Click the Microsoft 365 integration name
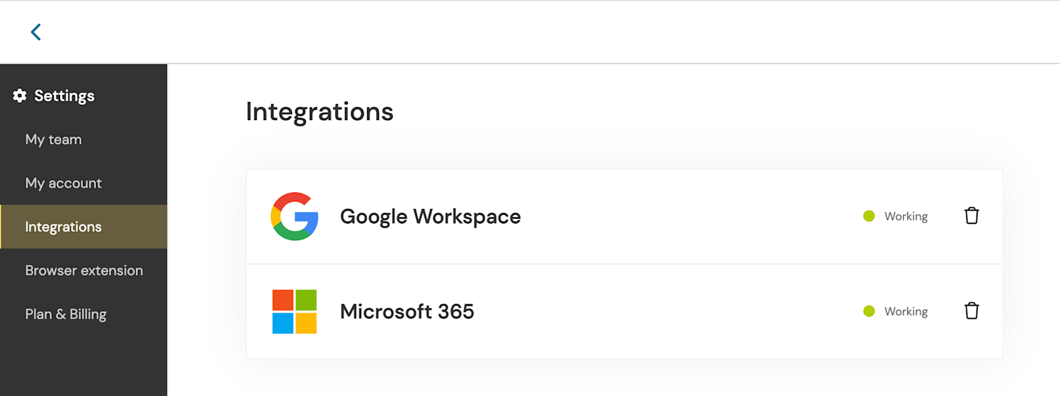 click(407, 311)
